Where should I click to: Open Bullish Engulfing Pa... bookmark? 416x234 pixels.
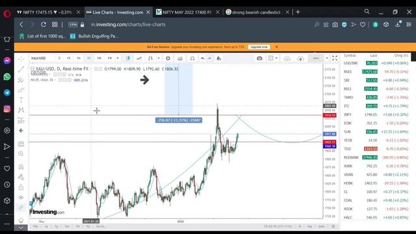coord(94,36)
